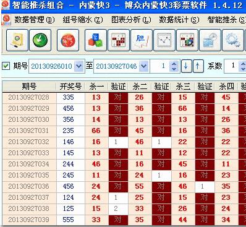Click 杀一 verification cell 2 in row 20130927038
This screenshot has width=246, height=227.
pyautogui.click(x=118, y=208)
